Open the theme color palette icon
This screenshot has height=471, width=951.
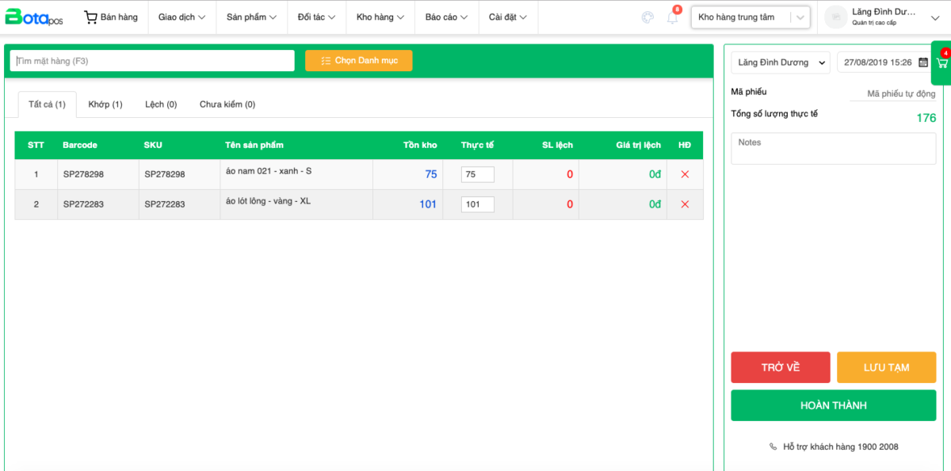pyautogui.click(x=647, y=17)
